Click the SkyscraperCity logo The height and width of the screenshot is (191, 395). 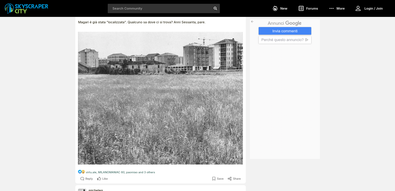coord(26,8)
